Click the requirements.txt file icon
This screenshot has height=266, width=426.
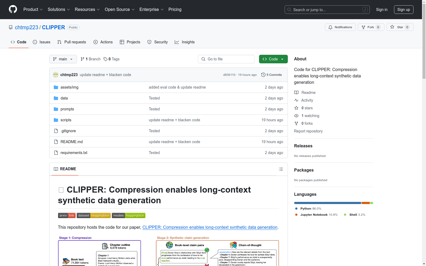point(56,153)
